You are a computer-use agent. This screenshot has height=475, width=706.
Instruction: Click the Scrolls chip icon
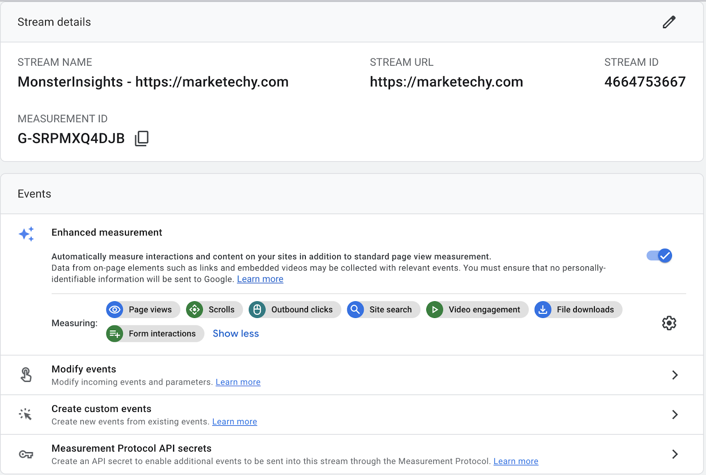[195, 310]
